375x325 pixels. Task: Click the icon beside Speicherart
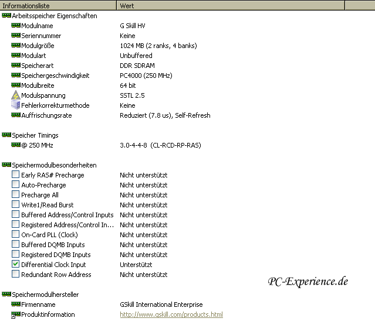16,66
